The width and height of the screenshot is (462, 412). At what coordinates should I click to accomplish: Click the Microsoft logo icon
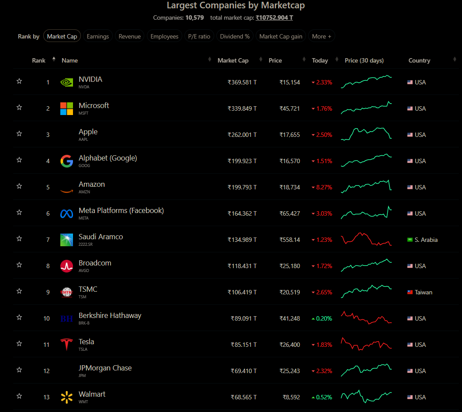coord(66,108)
